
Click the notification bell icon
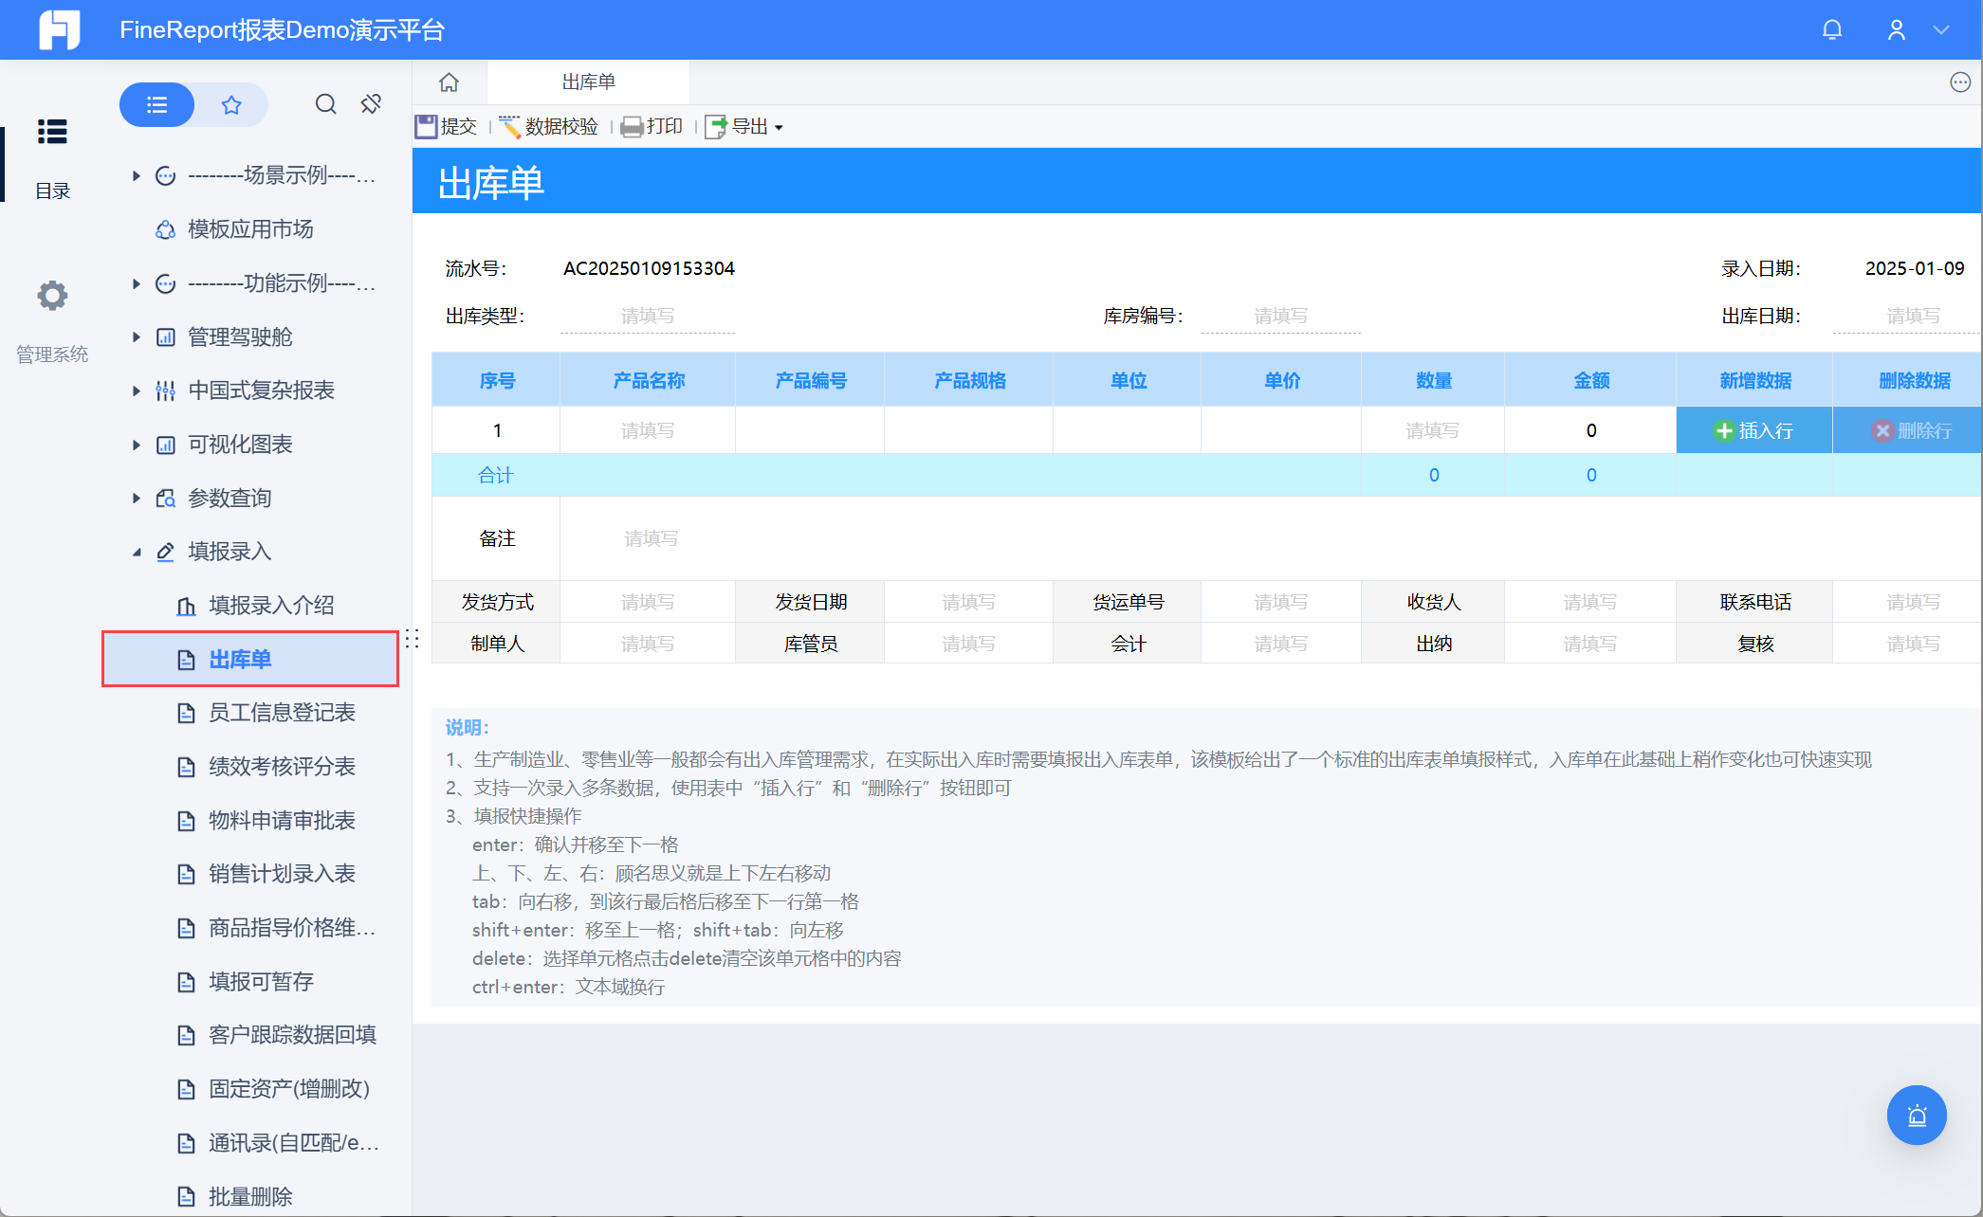(x=1831, y=30)
